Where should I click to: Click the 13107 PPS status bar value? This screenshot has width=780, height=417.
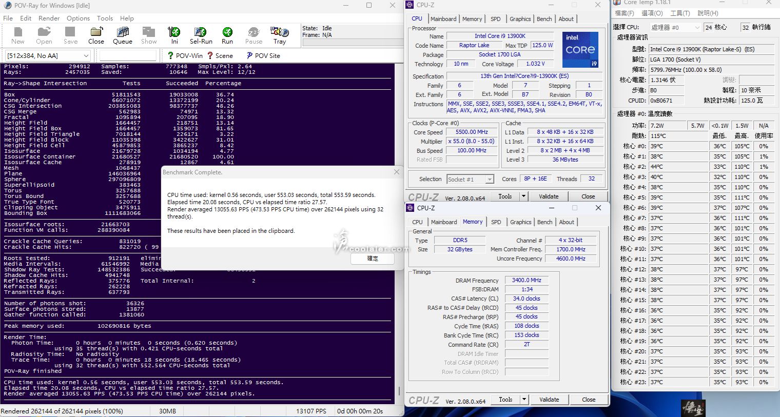point(311,411)
